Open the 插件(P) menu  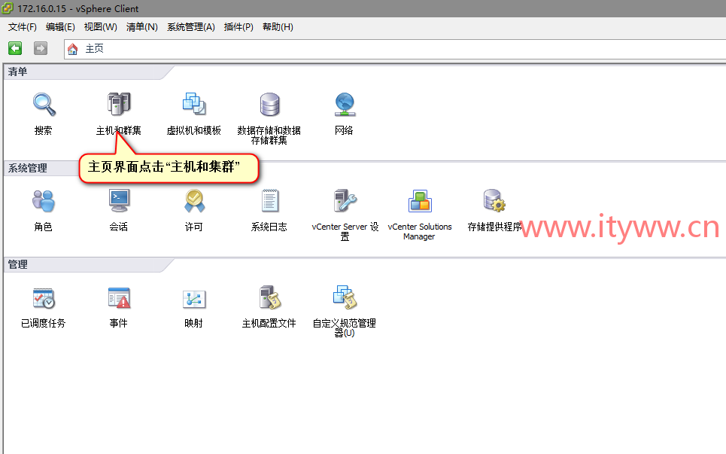(x=238, y=27)
